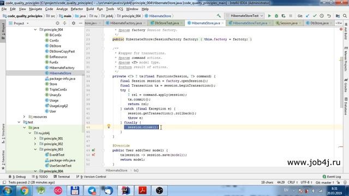Screen dimensions: 349x196
Task: Open the Gradle side panel
Action: click(346, 85)
